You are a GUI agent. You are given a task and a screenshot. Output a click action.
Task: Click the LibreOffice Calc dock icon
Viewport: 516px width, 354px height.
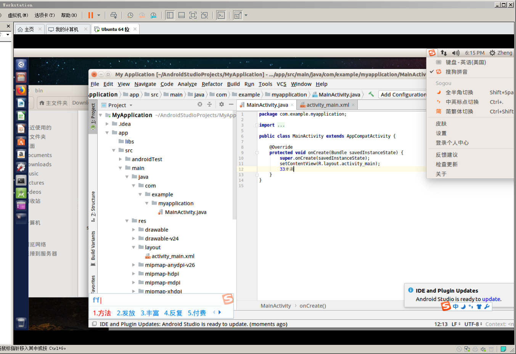coord(21,116)
